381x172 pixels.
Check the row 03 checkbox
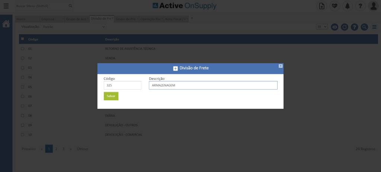pos(23,68)
